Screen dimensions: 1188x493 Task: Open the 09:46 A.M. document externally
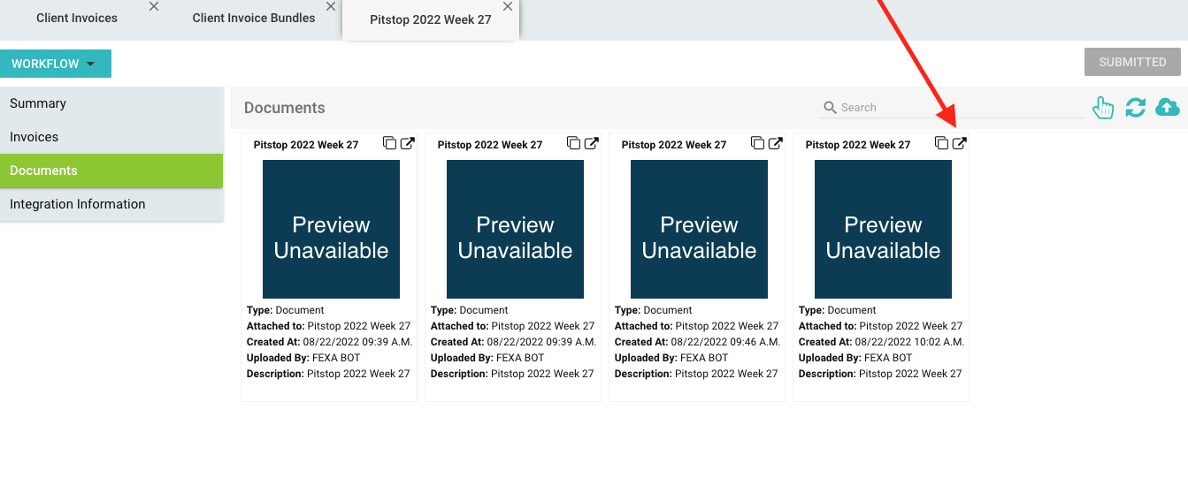click(775, 143)
